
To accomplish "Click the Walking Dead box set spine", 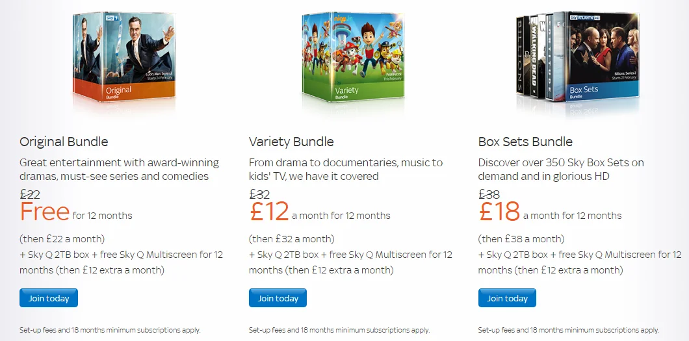I will [534, 56].
